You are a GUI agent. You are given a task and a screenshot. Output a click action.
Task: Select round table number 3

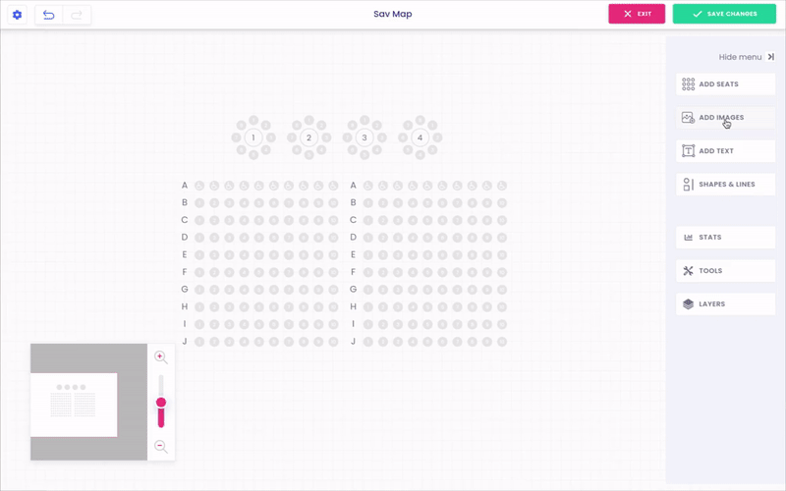point(365,137)
